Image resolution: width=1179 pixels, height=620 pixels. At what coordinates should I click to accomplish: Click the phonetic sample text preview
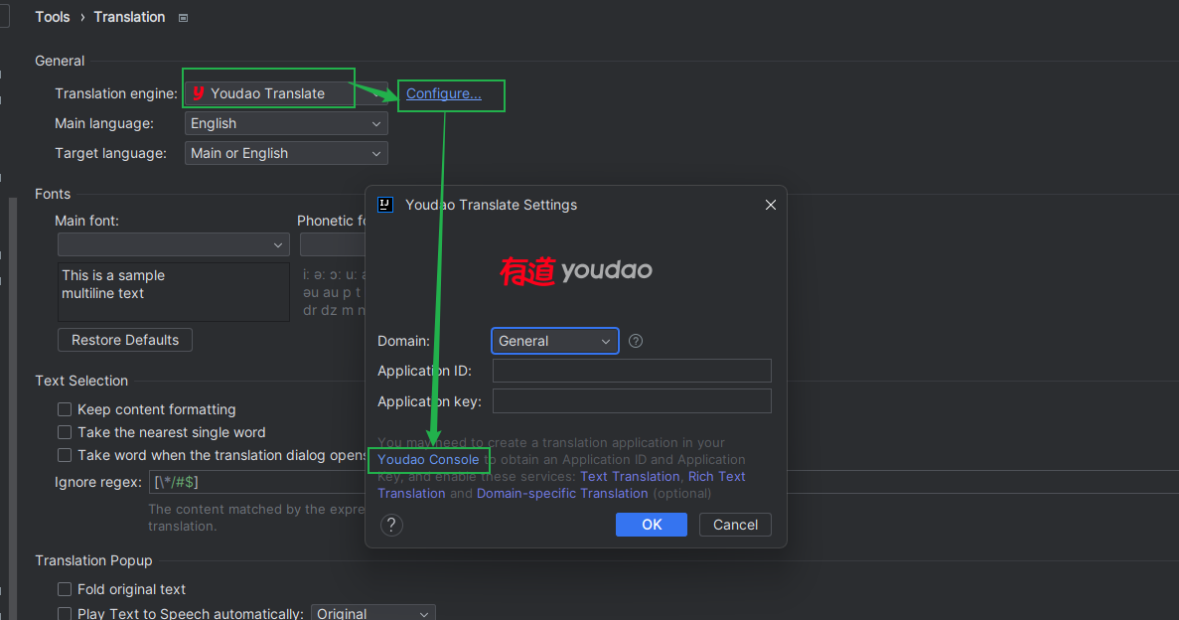point(334,293)
